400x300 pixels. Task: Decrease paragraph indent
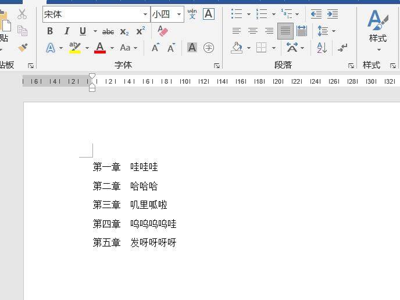pyautogui.click(x=316, y=14)
